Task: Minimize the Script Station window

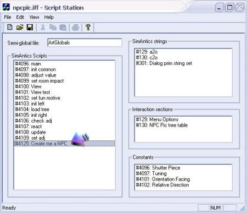Action: (219, 7)
